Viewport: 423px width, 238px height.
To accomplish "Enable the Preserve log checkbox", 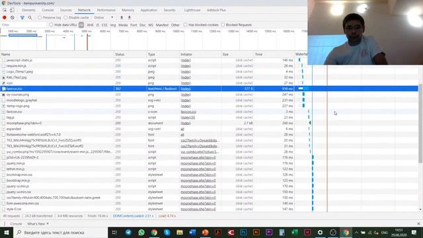I will click(40, 18).
